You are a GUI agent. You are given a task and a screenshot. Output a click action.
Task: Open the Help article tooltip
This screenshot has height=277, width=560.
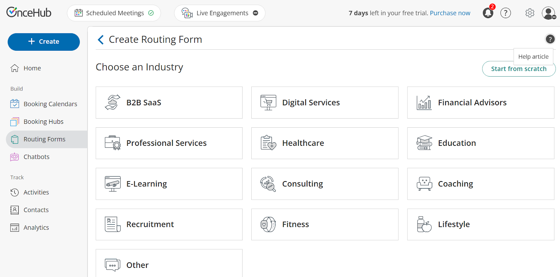(533, 57)
